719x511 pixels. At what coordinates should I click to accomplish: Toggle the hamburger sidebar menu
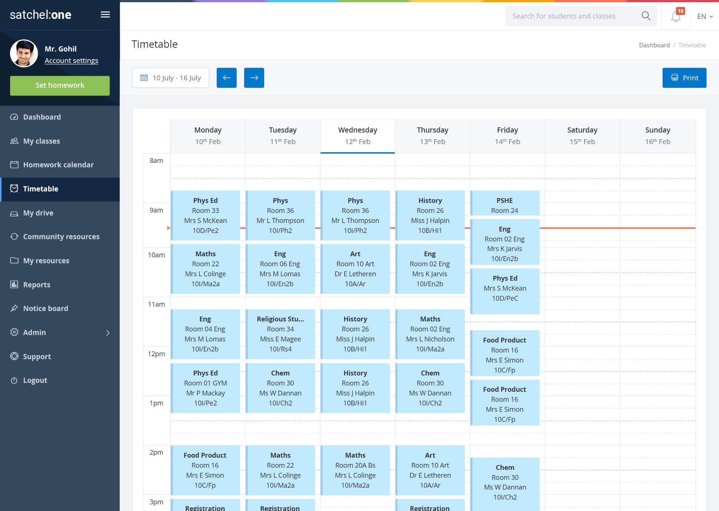(x=105, y=14)
